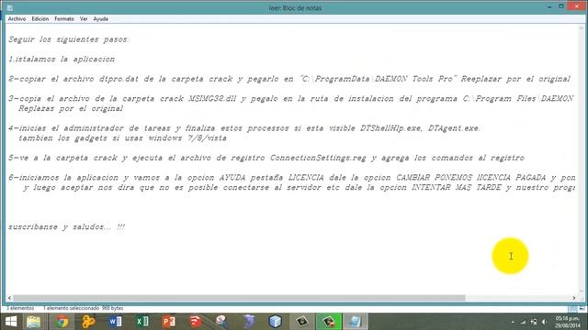The width and height of the screenshot is (588, 330).
Task: Maximize the Bloc de notas window
Action: pyautogui.click(x=561, y=6)
